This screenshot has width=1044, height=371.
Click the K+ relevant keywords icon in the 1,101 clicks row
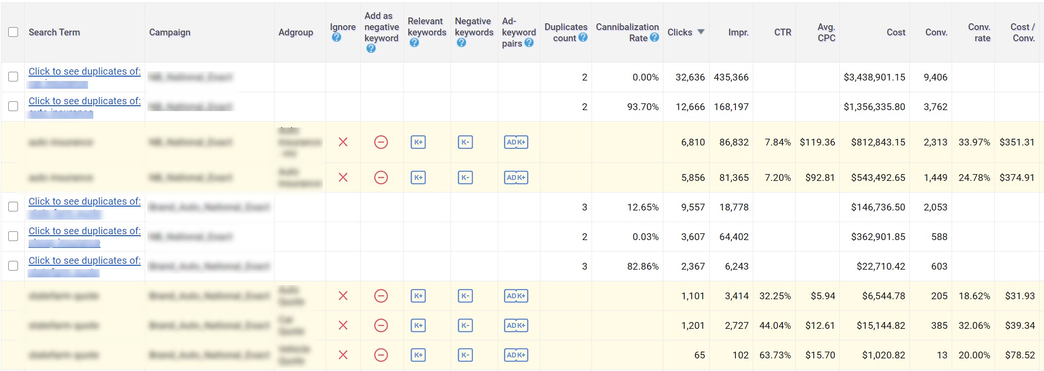click(418, 296)
